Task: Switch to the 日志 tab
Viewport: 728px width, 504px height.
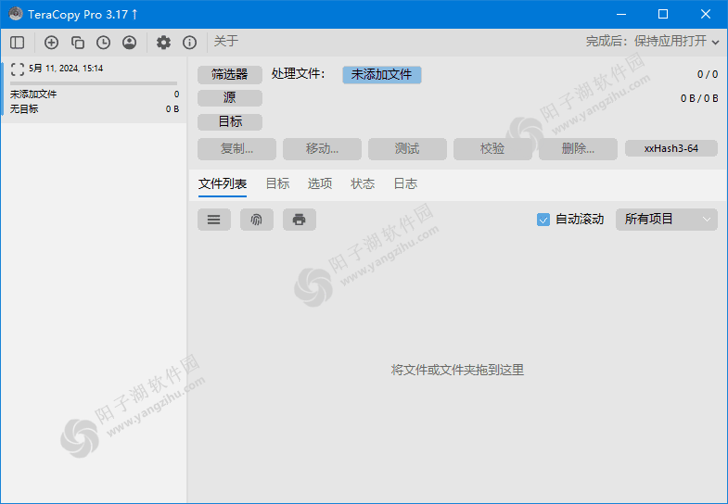Action: 405,183
